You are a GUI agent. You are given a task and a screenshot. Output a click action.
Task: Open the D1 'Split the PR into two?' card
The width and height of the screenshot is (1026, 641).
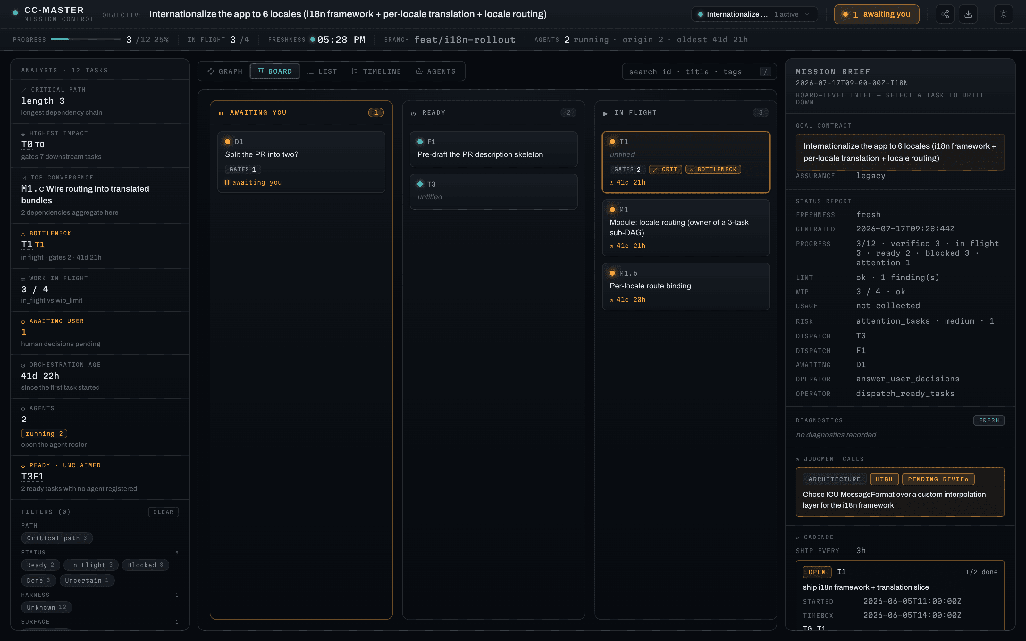pos(301,162)
